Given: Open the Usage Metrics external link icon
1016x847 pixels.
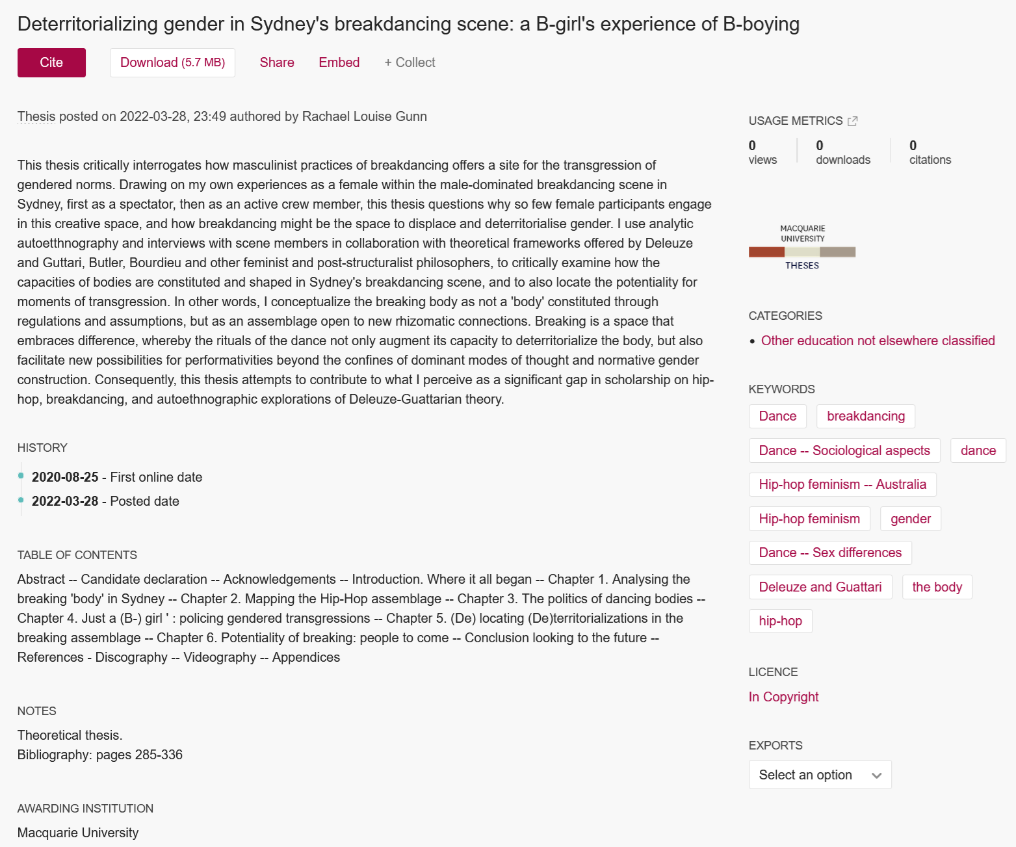Looking at the screenshot, I should point(852,121).
